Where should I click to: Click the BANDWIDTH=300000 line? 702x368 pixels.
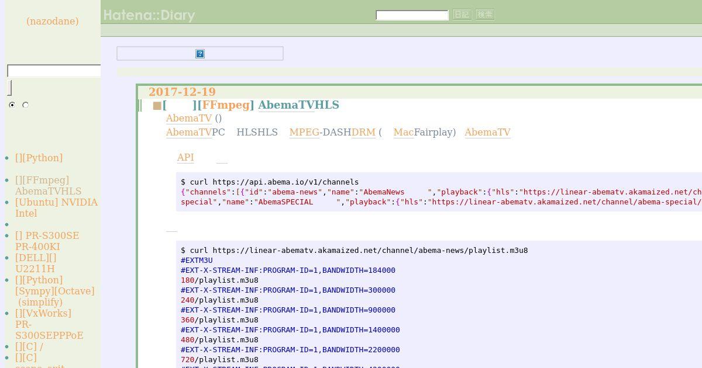pos(288,290)
